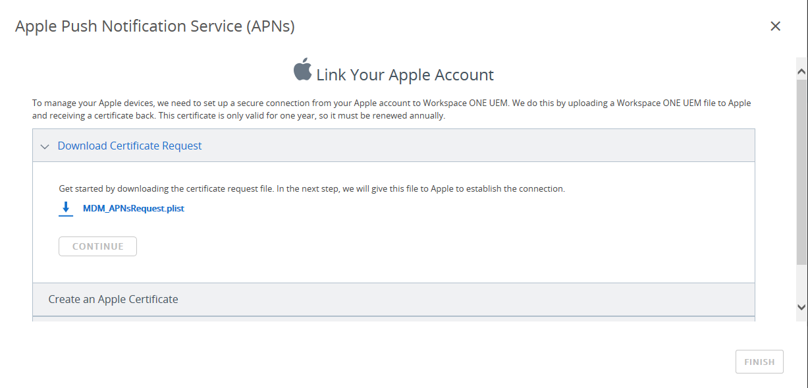808x388 pixels.
Task: Download the MDM_APNsRequest.plist file
Action: click(x=134, y=209)
